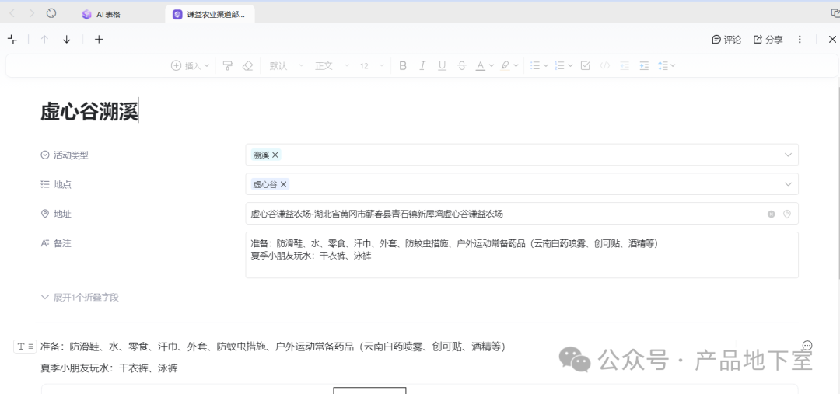The width and height of the screenshot is (840, 394).
Task: Click the clear formatting eraser icon
Action: (x=248, y=66)
